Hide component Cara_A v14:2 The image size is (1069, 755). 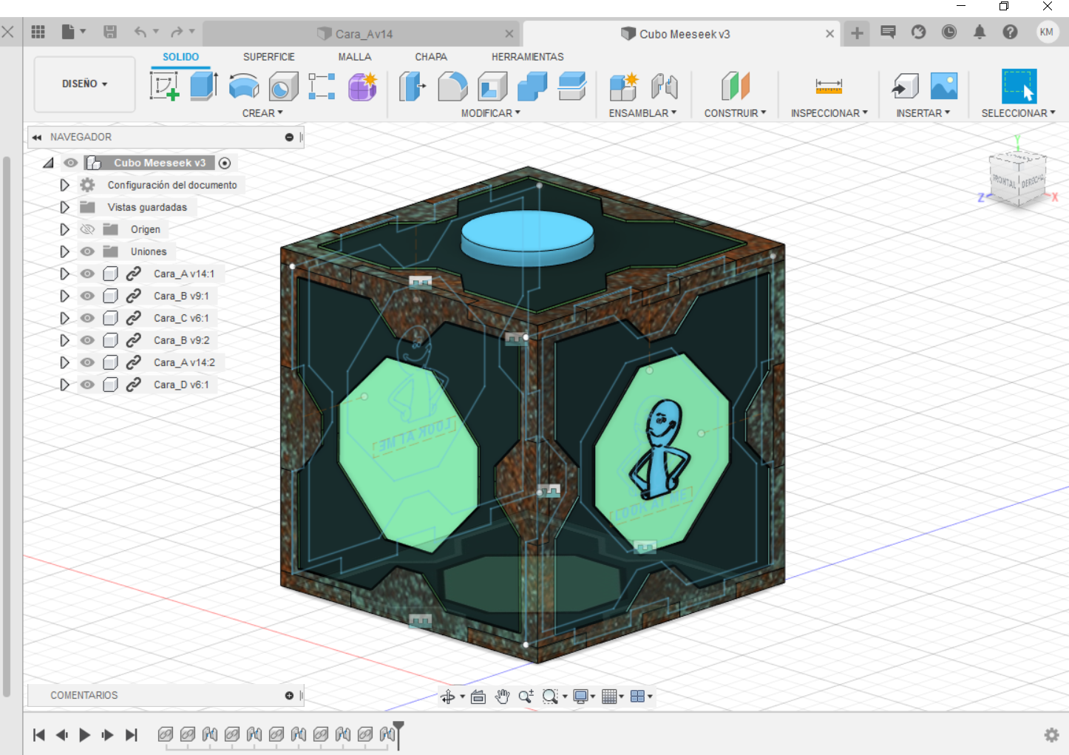pos(87,362)
